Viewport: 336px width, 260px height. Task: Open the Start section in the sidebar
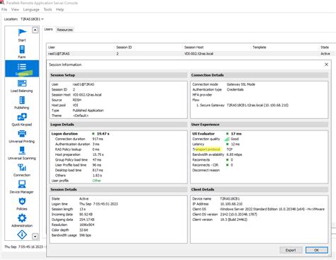click(22, 35)
